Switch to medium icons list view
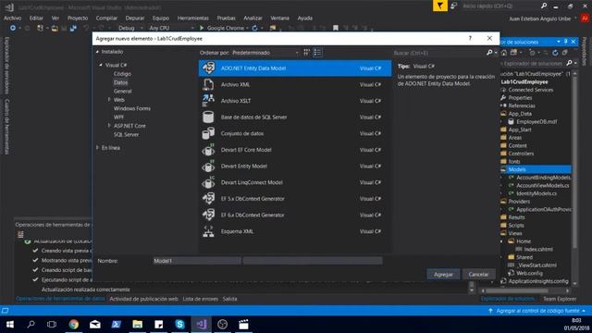Screen dimensions: 592x333 click(x=317, y=53)
